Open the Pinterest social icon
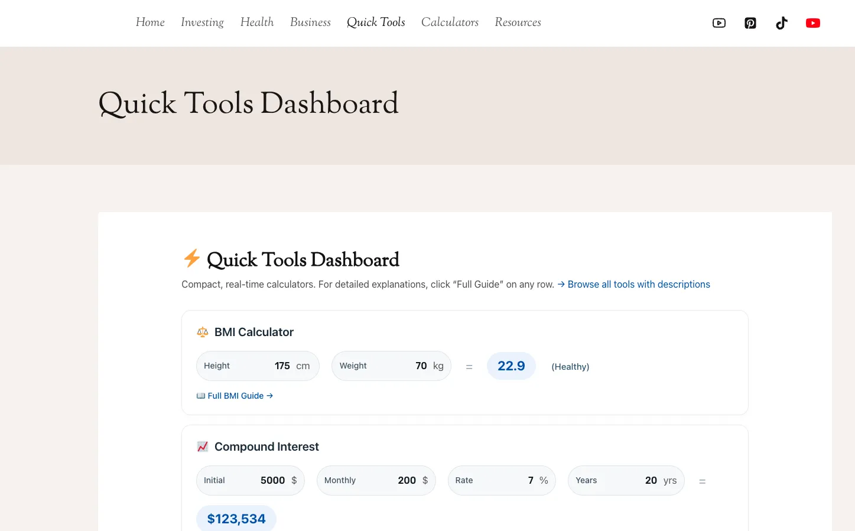Image resolution: width=855 pixels, height=531 pixels. (x=750, y=23)
